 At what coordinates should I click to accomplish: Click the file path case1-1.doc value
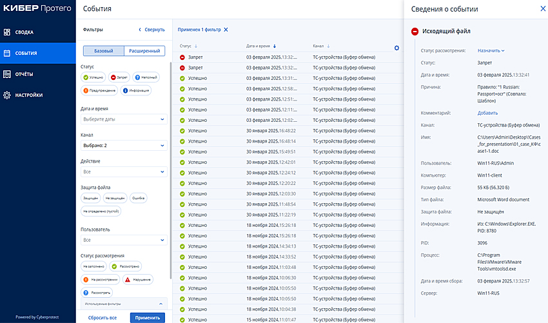(509, 144)
